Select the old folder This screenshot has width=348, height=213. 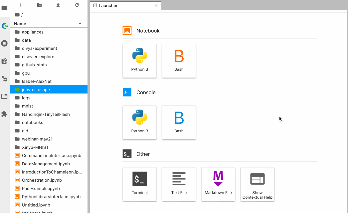coord(49,131)
